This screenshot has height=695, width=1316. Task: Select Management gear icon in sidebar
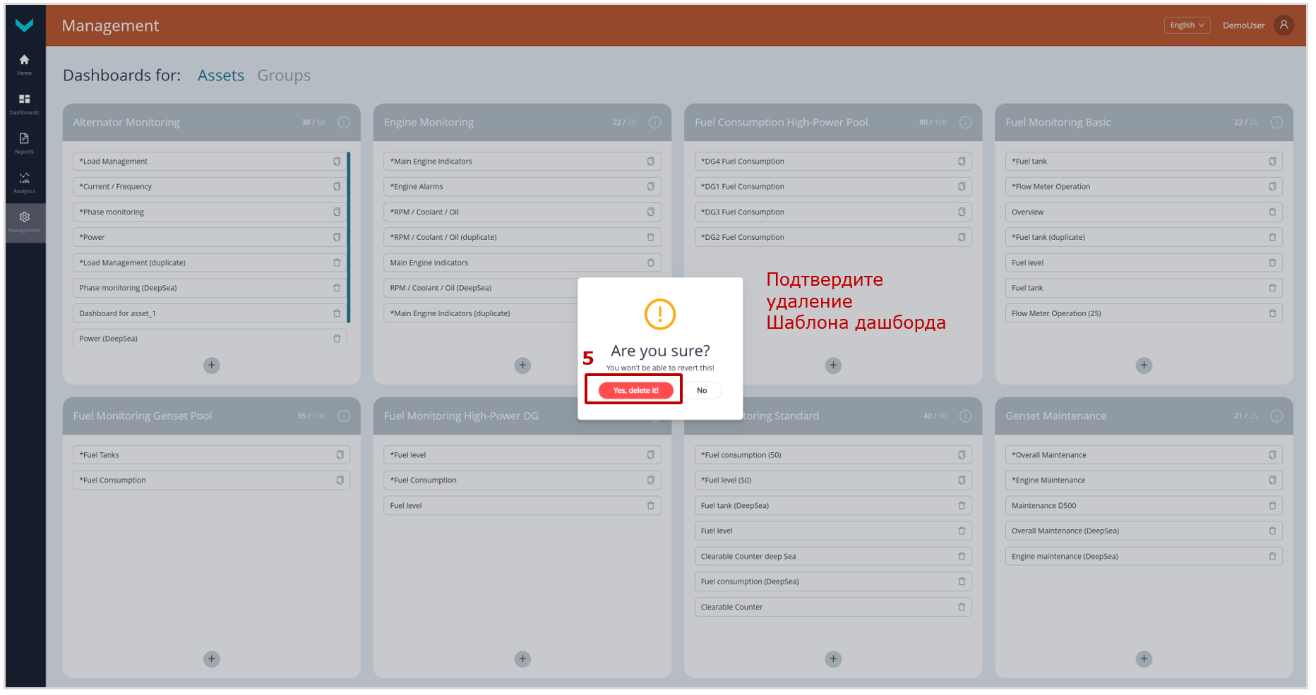(25, 222)
